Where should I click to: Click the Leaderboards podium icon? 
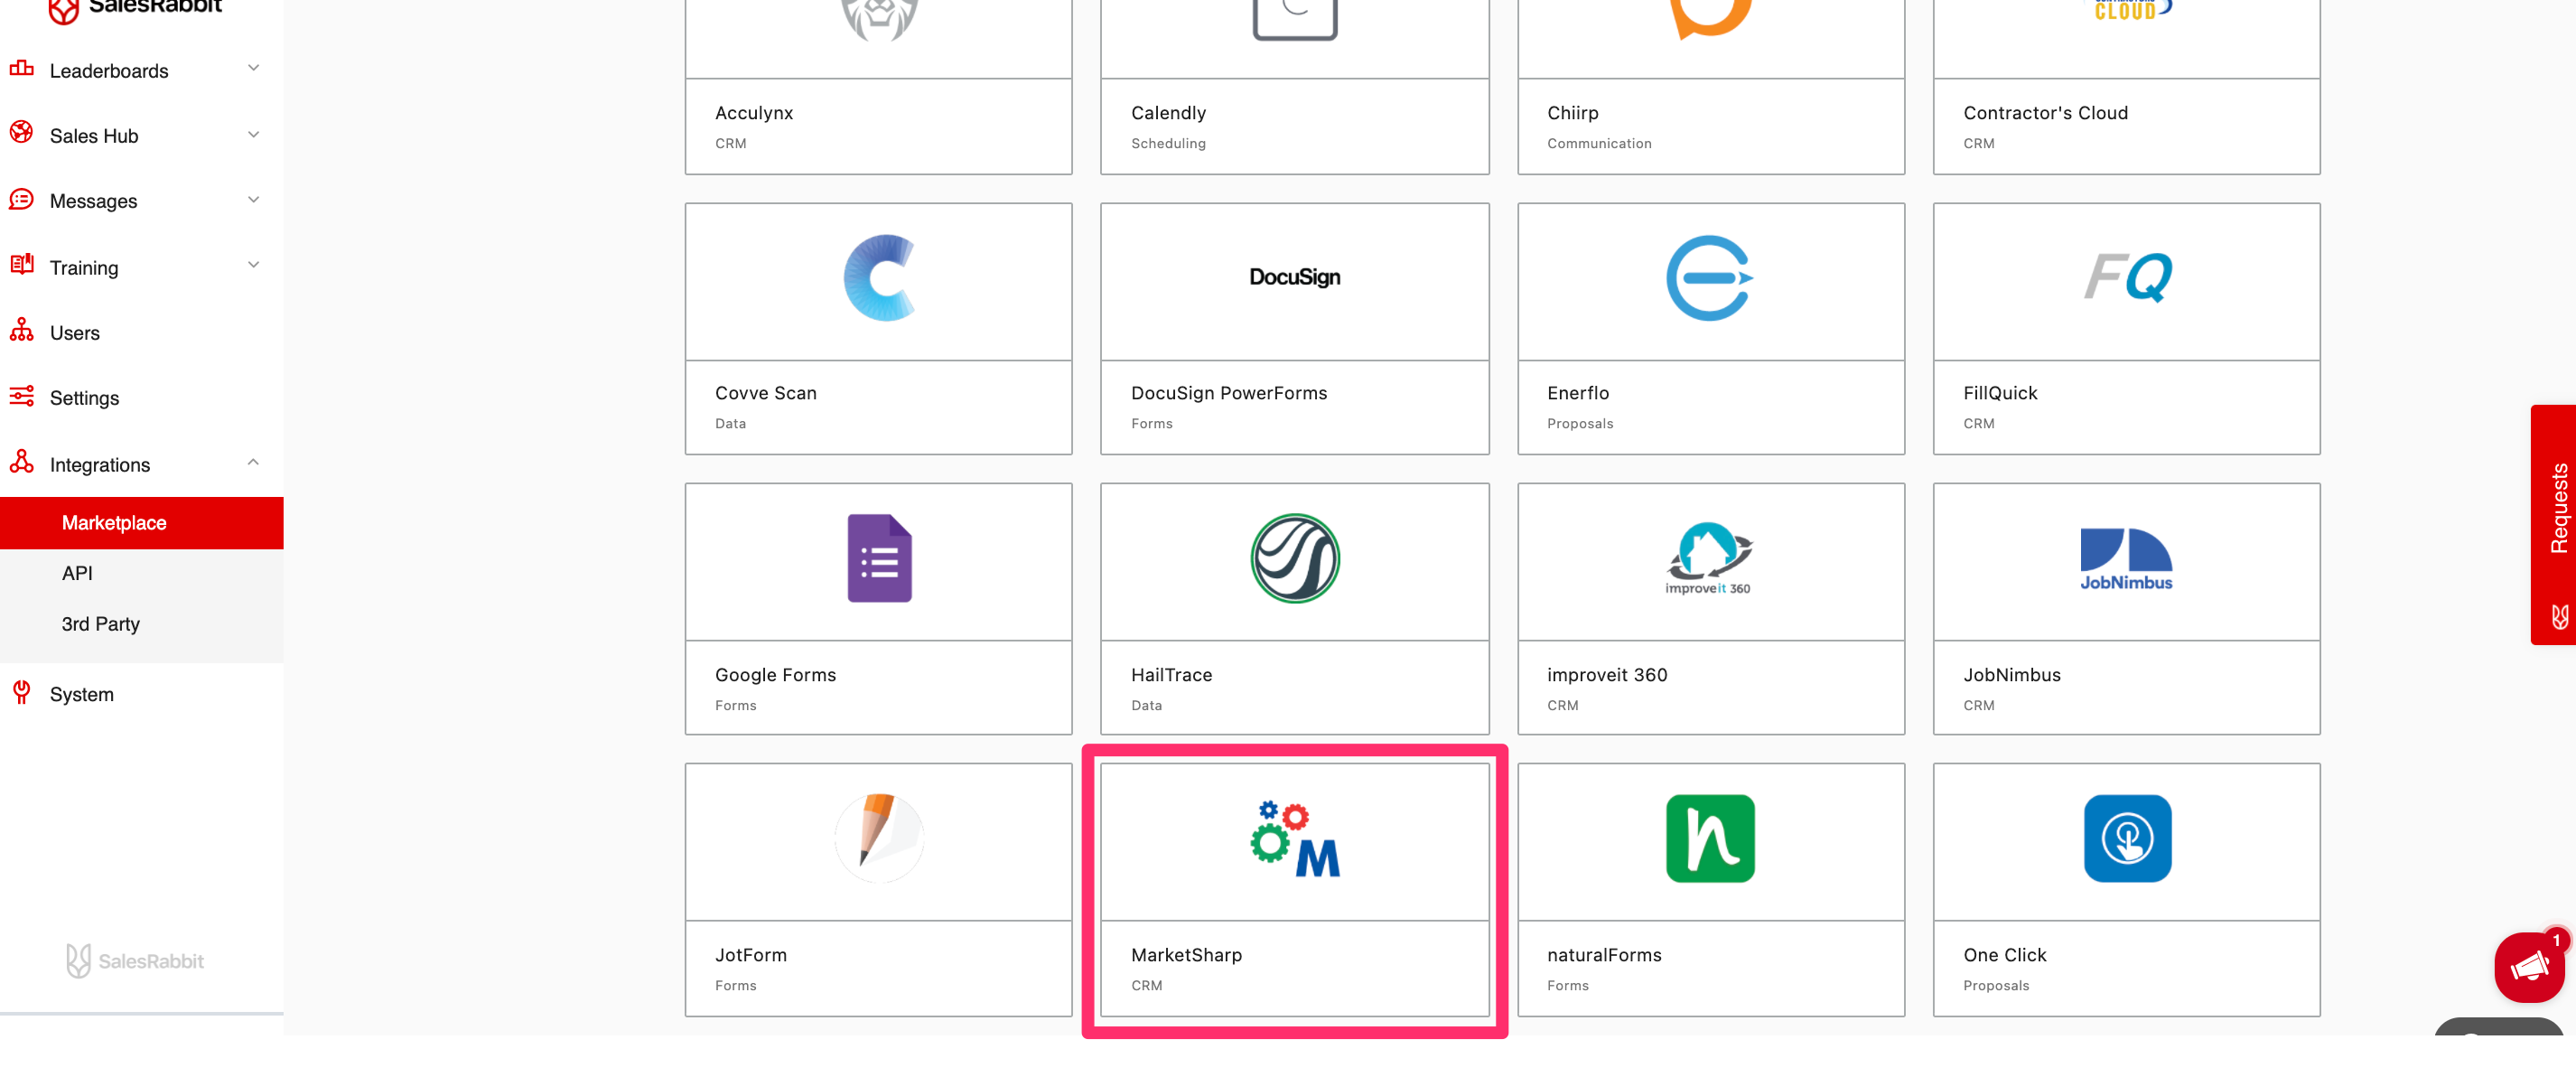21,68
